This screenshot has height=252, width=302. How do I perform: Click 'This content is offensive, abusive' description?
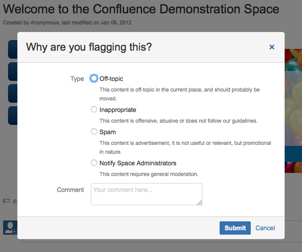(x=178, y=121)
